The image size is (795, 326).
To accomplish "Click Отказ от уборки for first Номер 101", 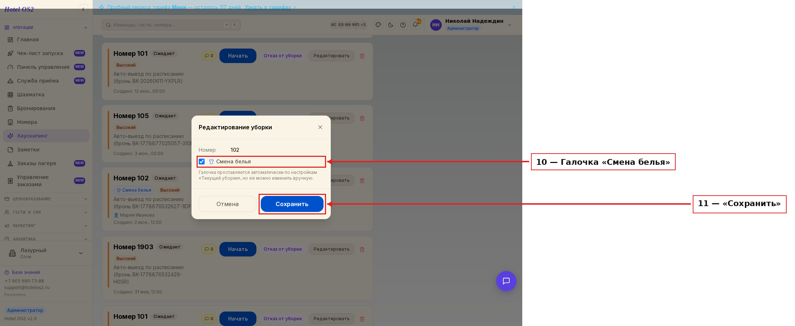I will (283, 56).
